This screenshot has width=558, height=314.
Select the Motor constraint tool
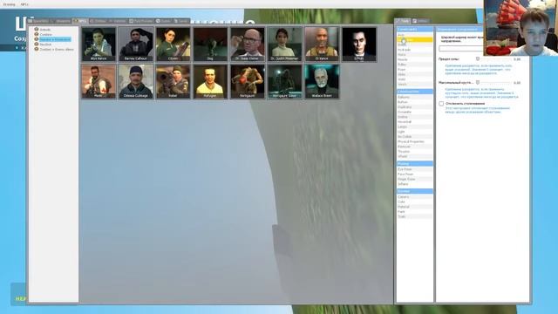(x=415, y=55)
